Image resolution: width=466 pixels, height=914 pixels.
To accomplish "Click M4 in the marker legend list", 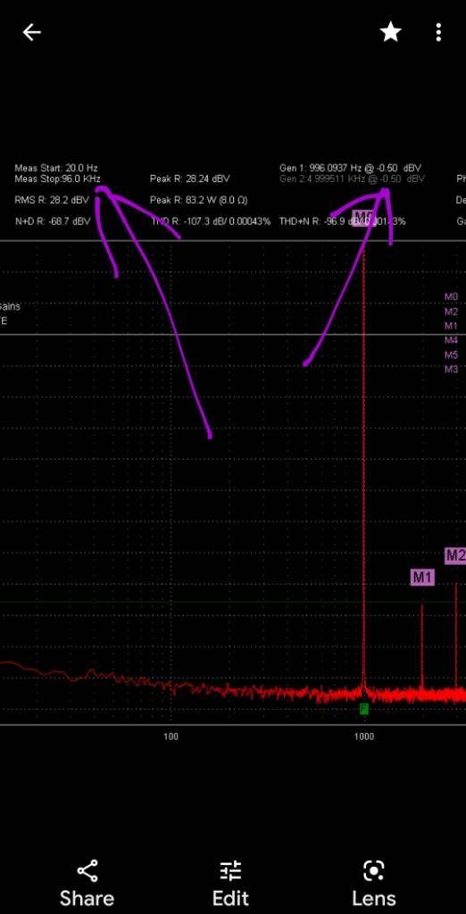I will pos(452,340).
